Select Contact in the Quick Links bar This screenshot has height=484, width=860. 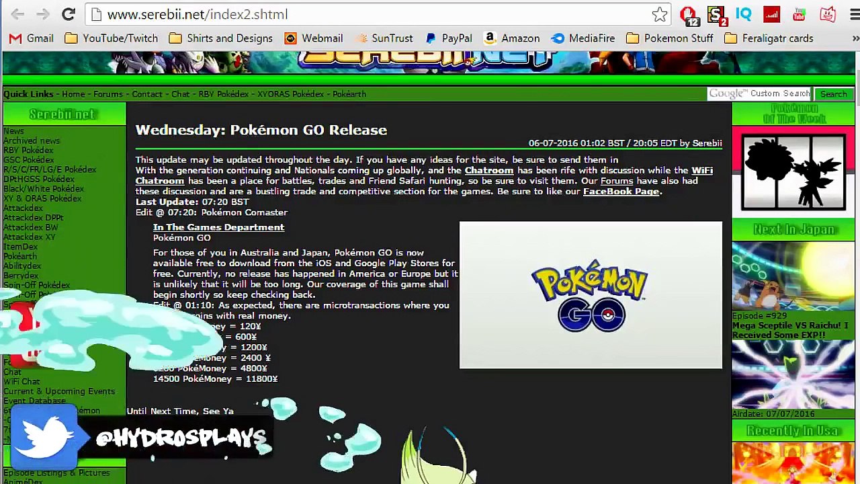(147, 94)
